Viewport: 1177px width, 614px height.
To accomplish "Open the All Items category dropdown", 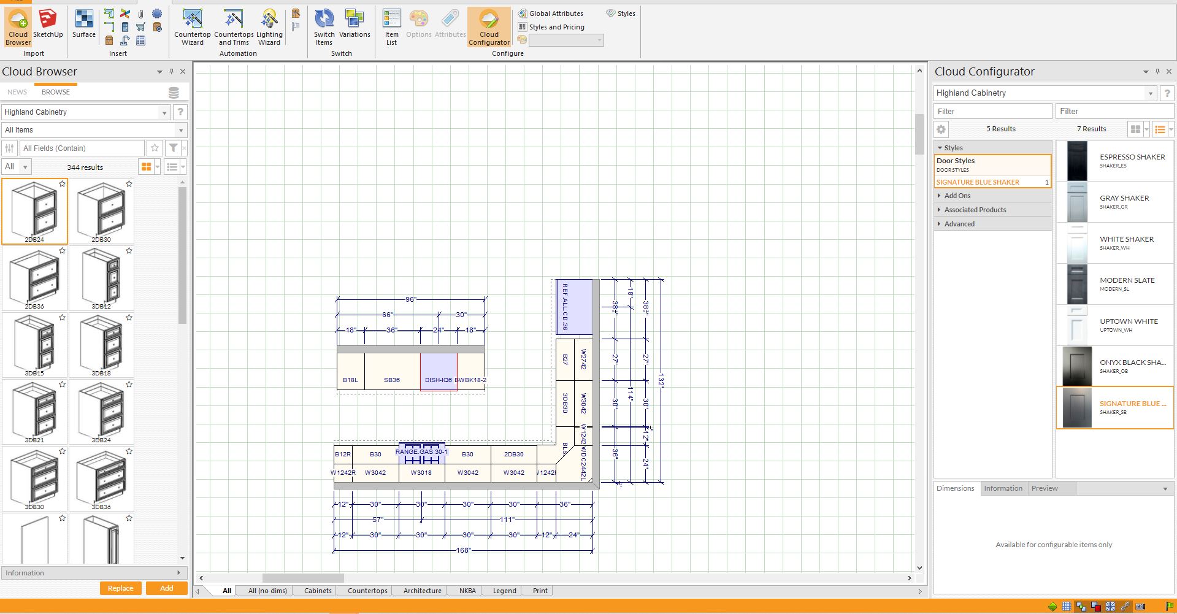I will pyautogui.click(x=180, y=130).
